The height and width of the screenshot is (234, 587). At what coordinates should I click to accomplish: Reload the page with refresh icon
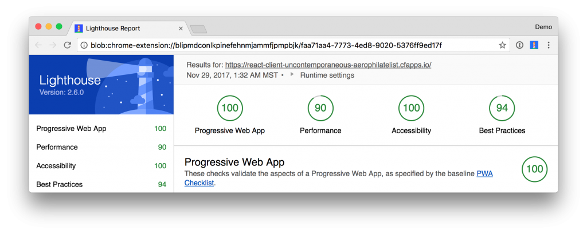pyautogui.click(x=68, y=45)
